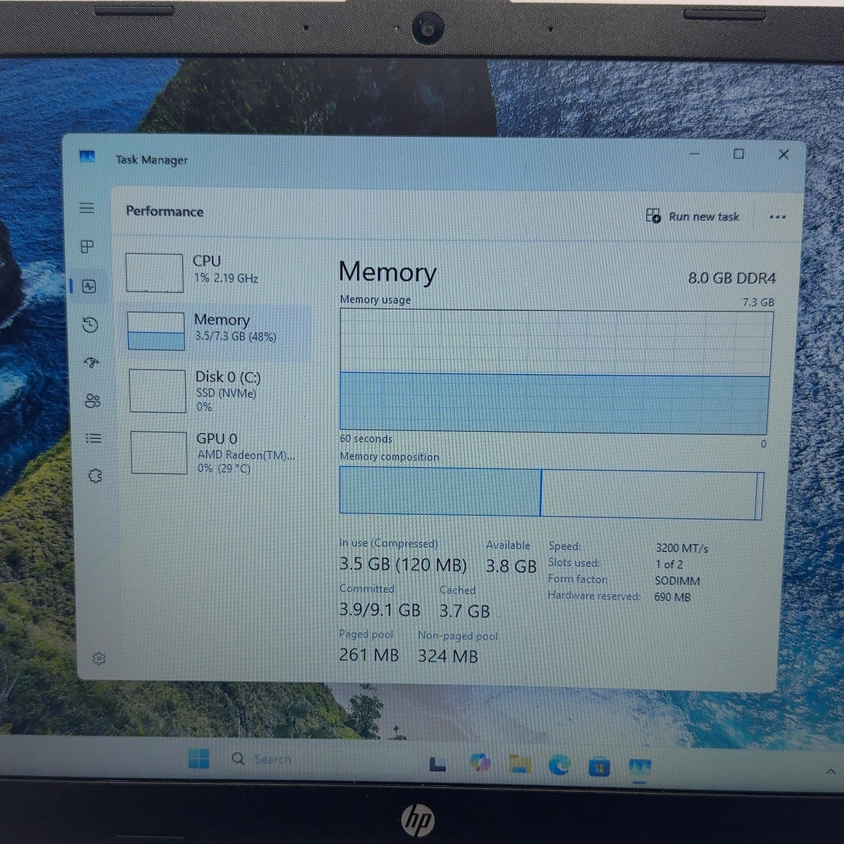Click the "SODIMM" form factor value
The height and width of the screenshot is (844, 844).
(x=677, y=581)
